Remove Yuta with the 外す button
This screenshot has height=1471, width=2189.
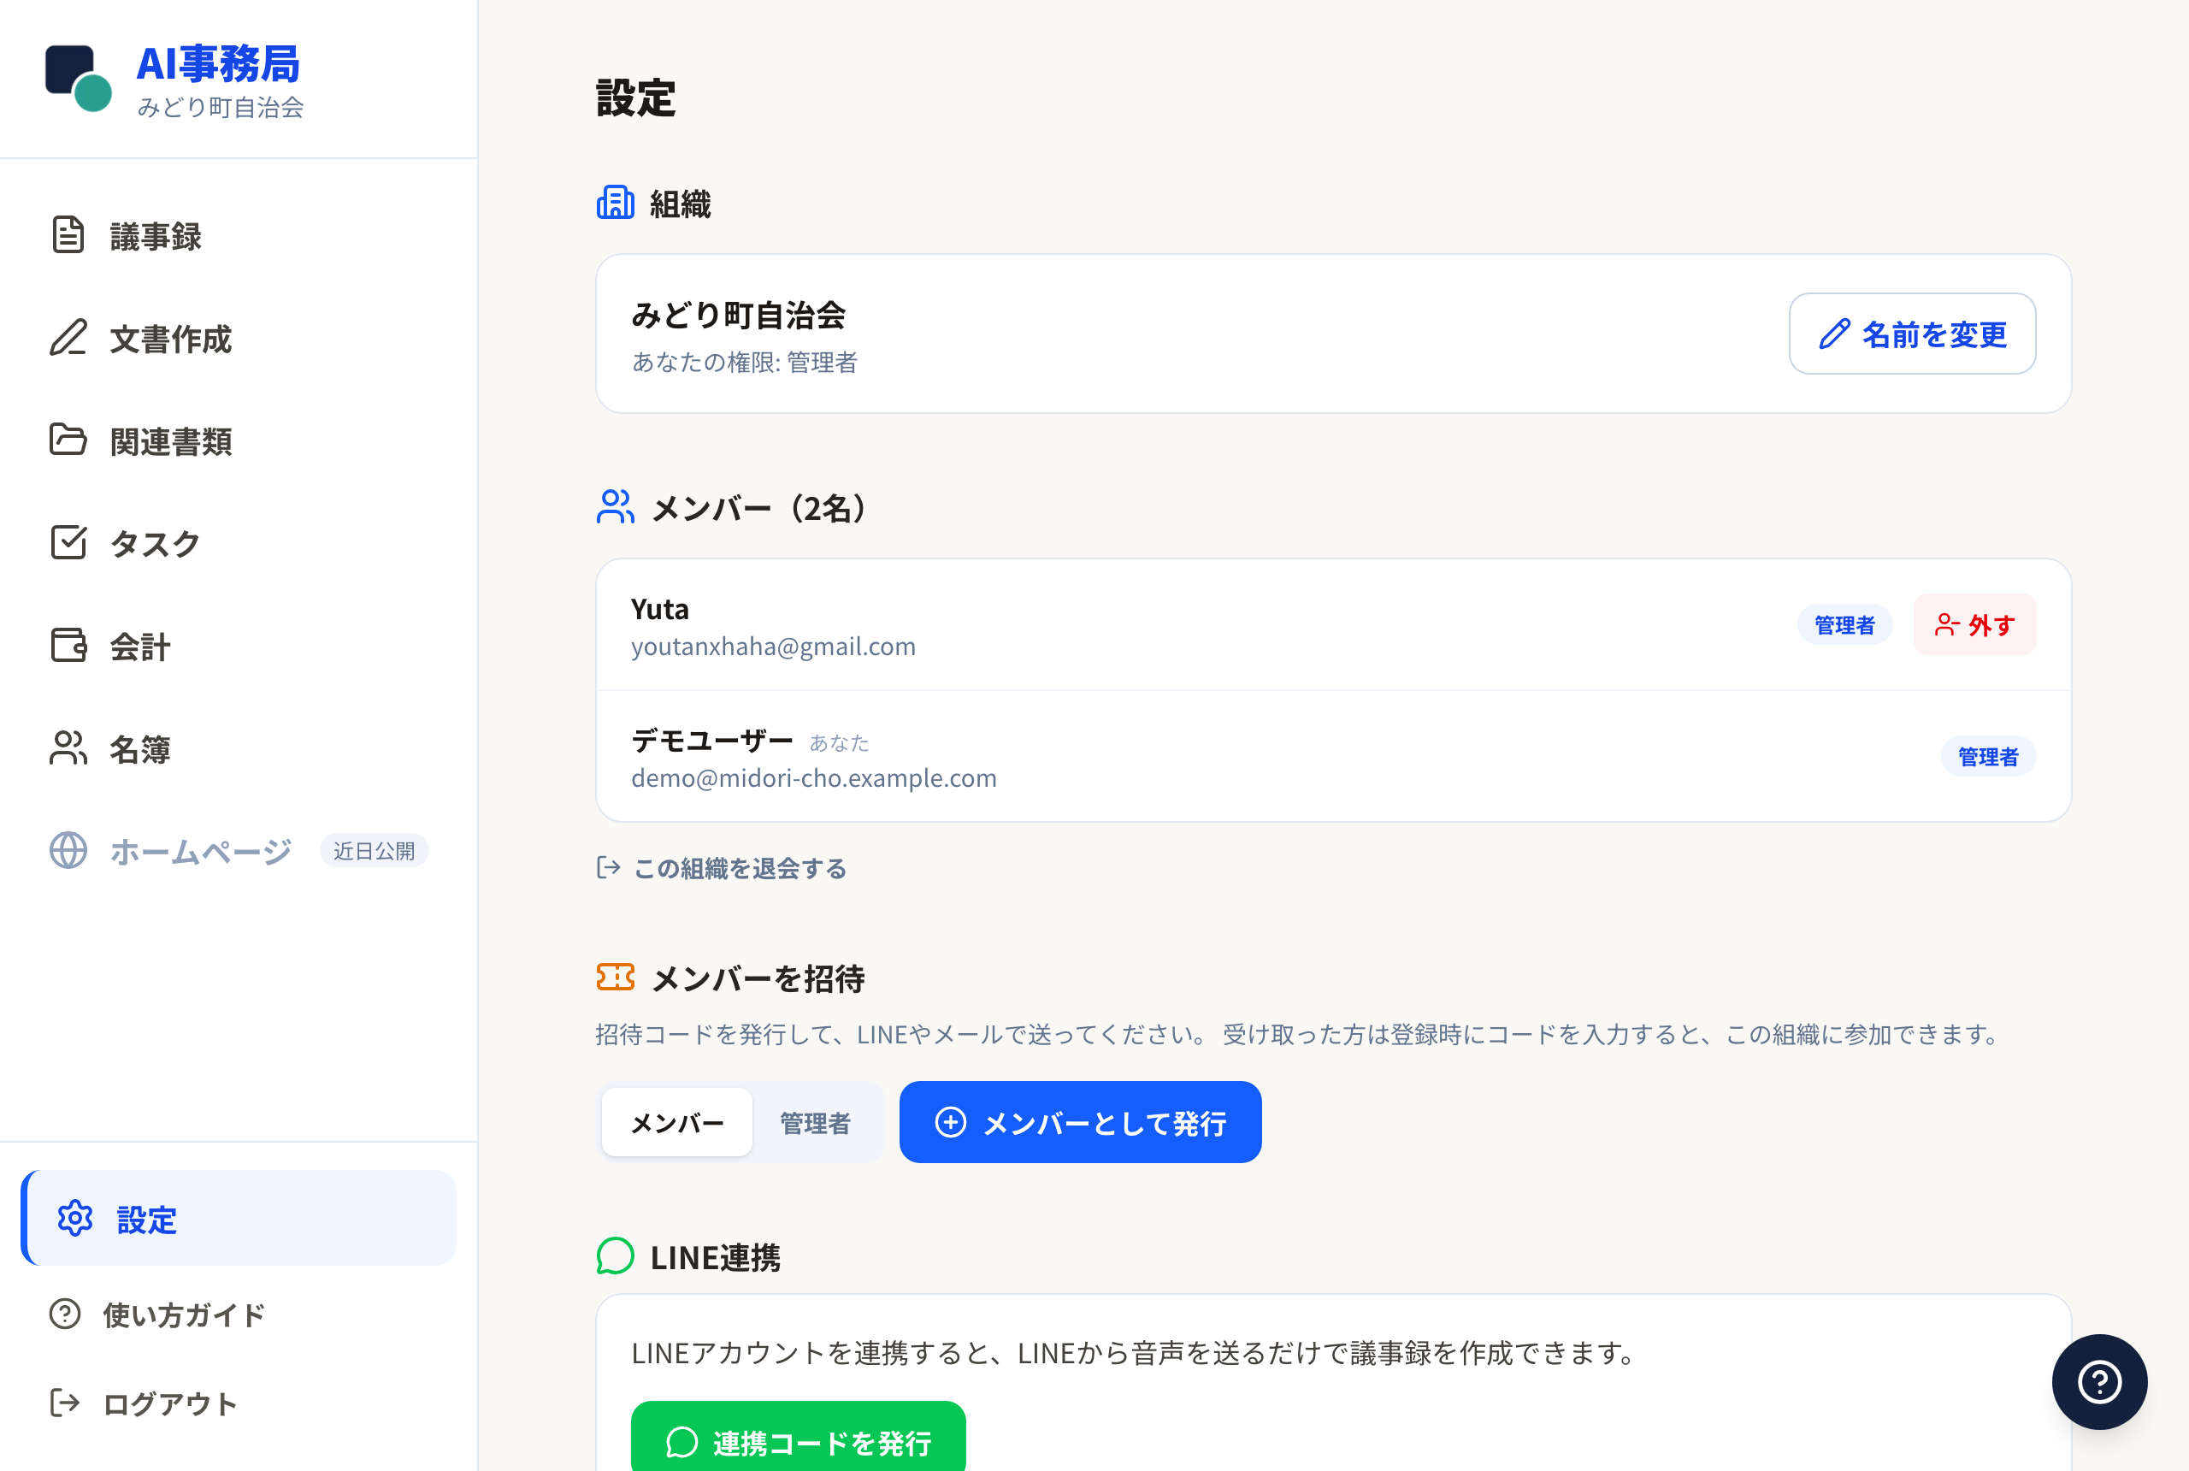(1975, 625)
